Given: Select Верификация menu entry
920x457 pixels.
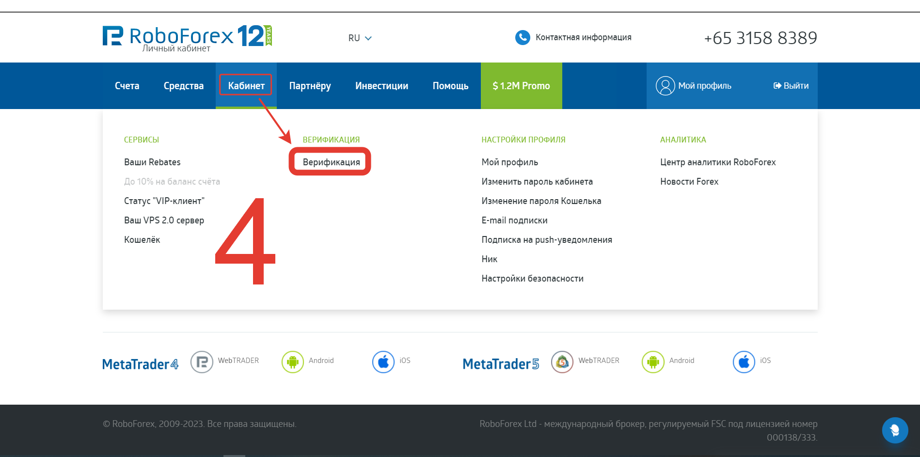Looking at the screenshot, I should coord(332,162).
